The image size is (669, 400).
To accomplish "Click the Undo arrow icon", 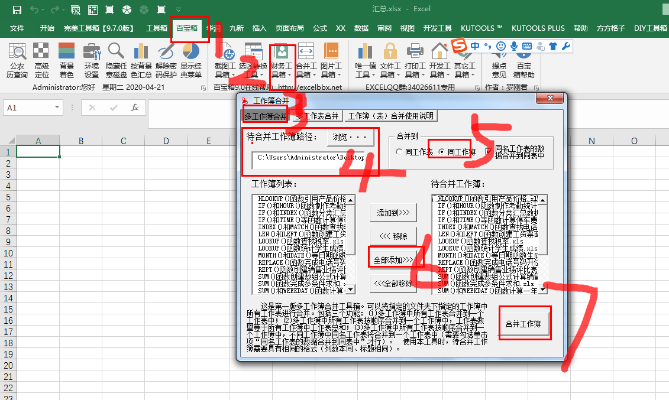I will click(34, 9).
